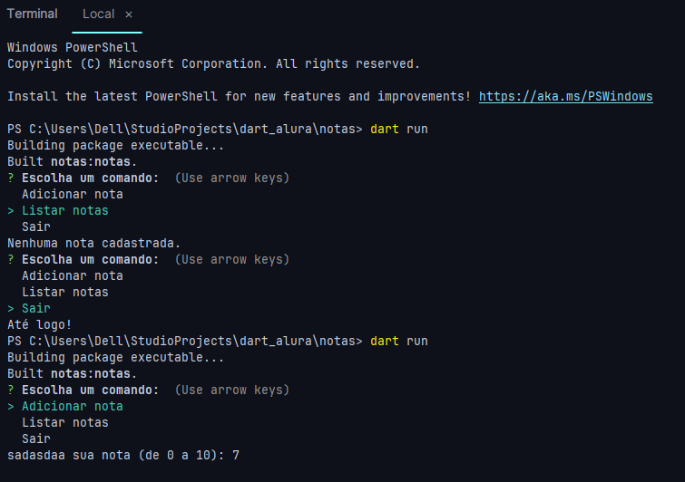Viewport: 685px width, 482px height.
Task: Click the Microsoft Corporation copyright line
Action: 213,63
